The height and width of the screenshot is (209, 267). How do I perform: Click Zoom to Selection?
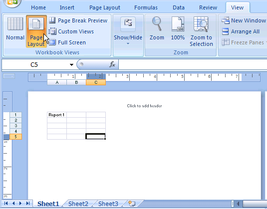pos(201,31)
